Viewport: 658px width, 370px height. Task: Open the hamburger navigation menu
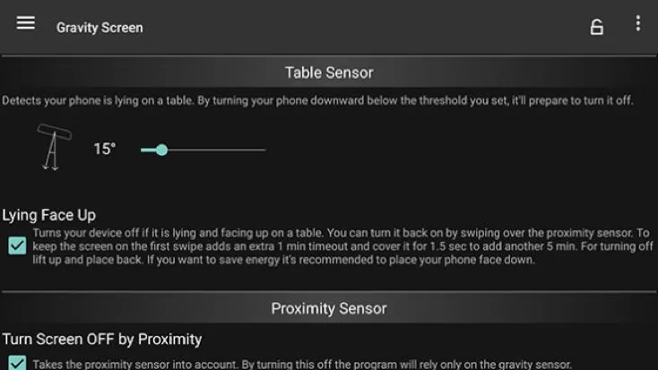tap(26, 23)
